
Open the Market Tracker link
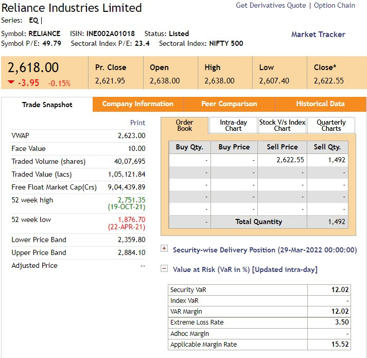[x=318, y=35]
